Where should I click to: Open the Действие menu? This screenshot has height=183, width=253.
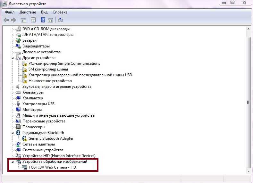point(28,12)
